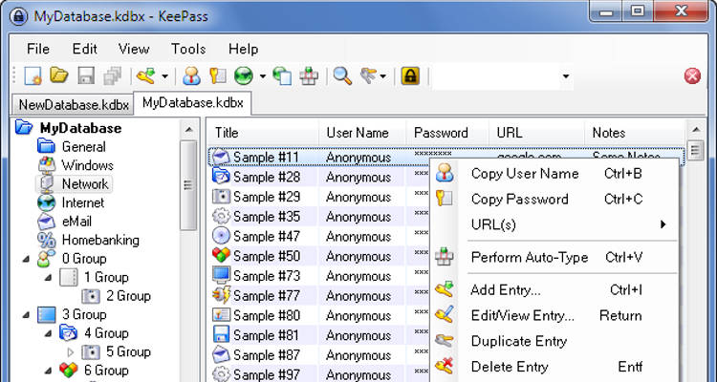The height and width of the screenshot is (382, 717).
Task: Select the Homebanking group
Action: click(100, 241)
